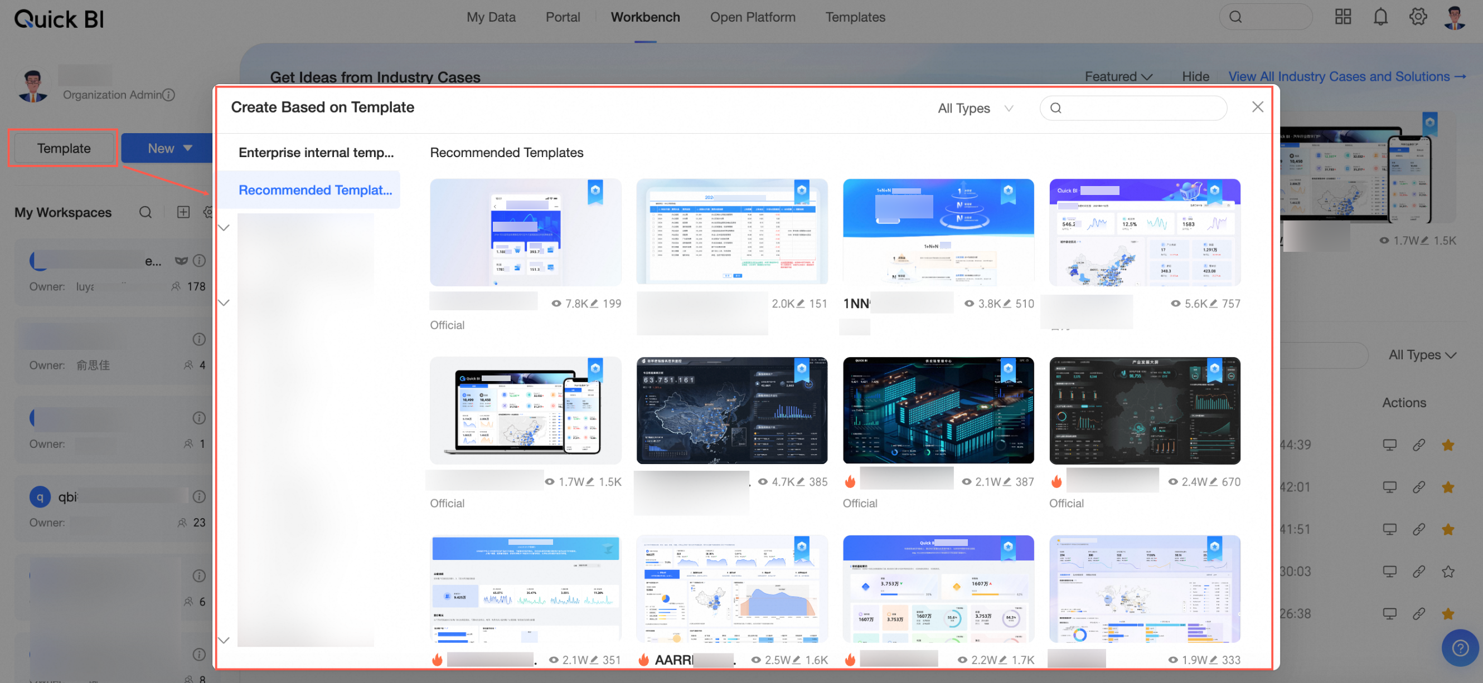Copy link icon in the 26:38 row
This screenshot has width=1483, height=683.
coord(1419,614)
